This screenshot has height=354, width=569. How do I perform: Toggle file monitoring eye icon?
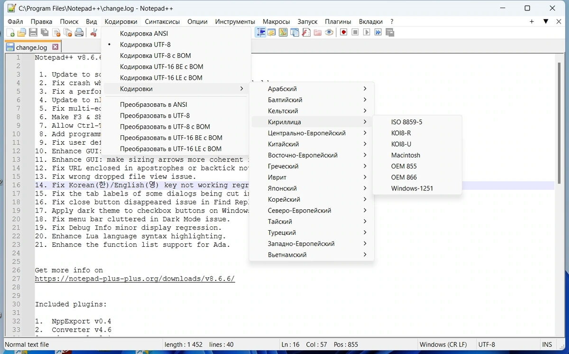click(x=329, y=33)
